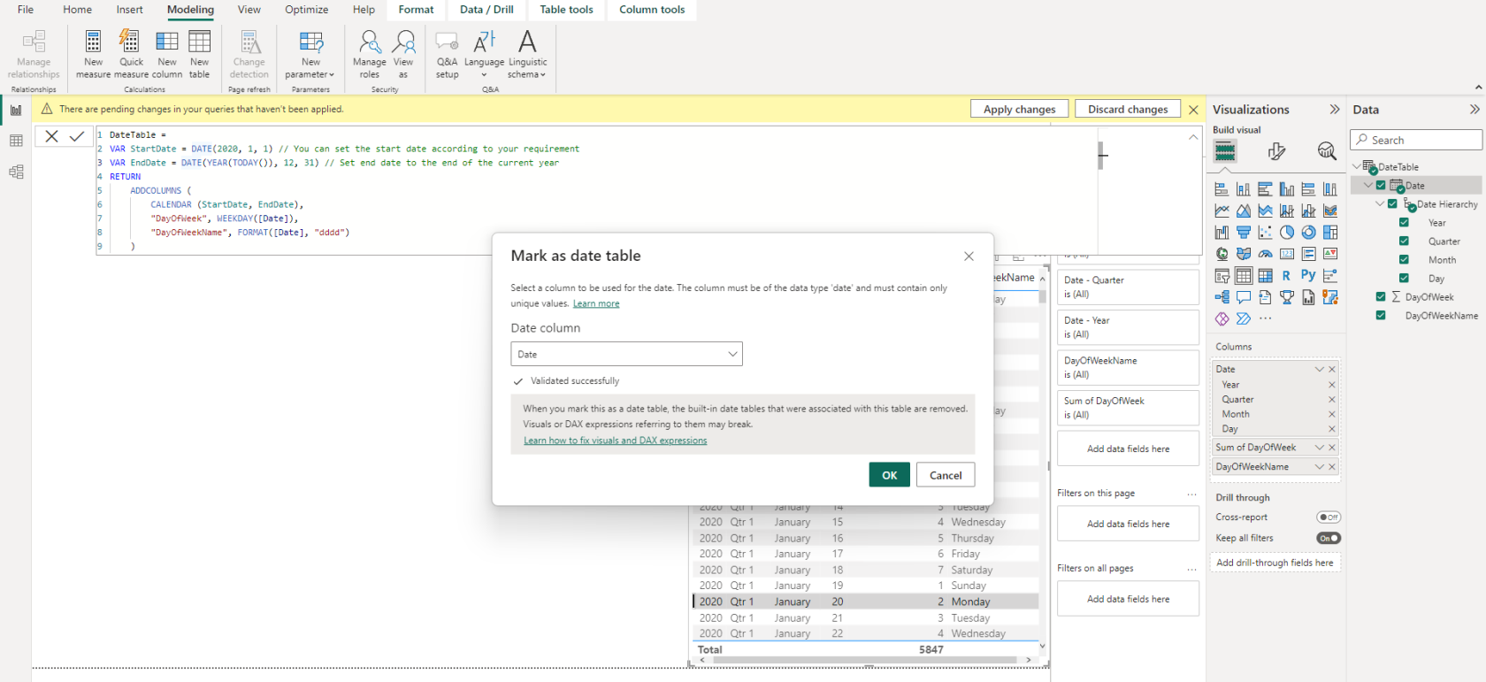This screenshot has height=682, width=1486.
Task: Select the Line chart visual
Action: [1222, 211]
